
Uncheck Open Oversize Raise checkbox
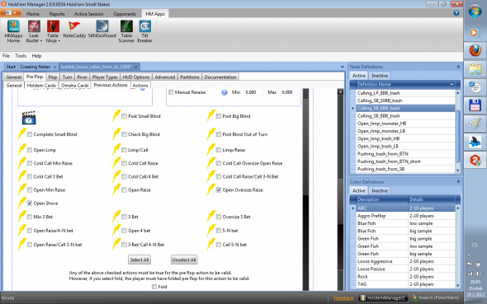tap(219, 190)
